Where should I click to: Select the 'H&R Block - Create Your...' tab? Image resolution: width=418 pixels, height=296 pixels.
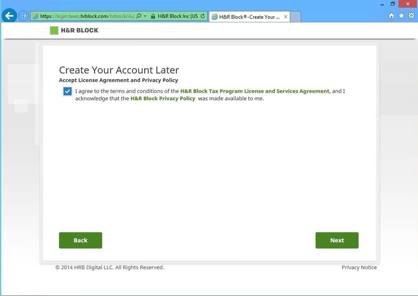(249, 17)
